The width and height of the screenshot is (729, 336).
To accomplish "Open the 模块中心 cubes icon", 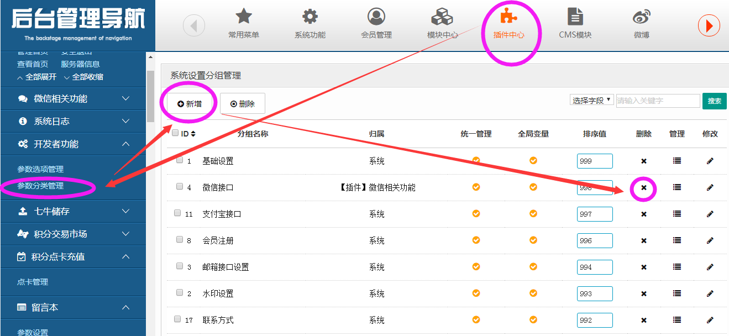I will pyautogui.click(x=442, y=17).
